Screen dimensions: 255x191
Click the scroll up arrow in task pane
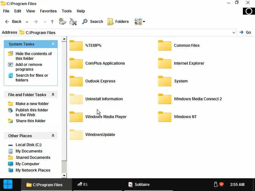click(x=64, y=39)
